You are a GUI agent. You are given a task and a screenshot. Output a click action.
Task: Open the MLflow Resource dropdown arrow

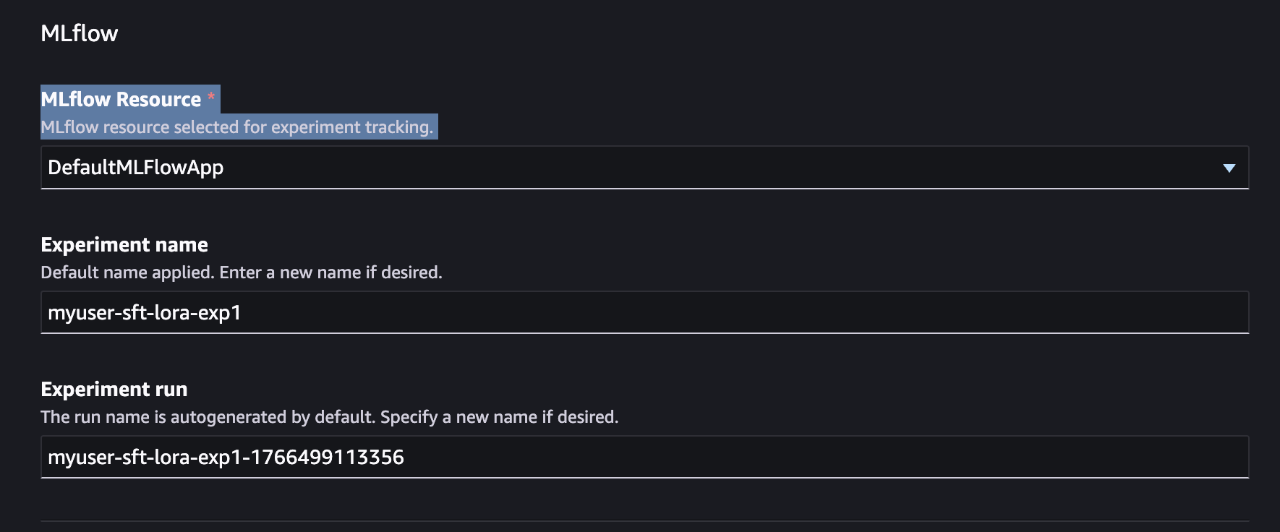(1229, 167)
